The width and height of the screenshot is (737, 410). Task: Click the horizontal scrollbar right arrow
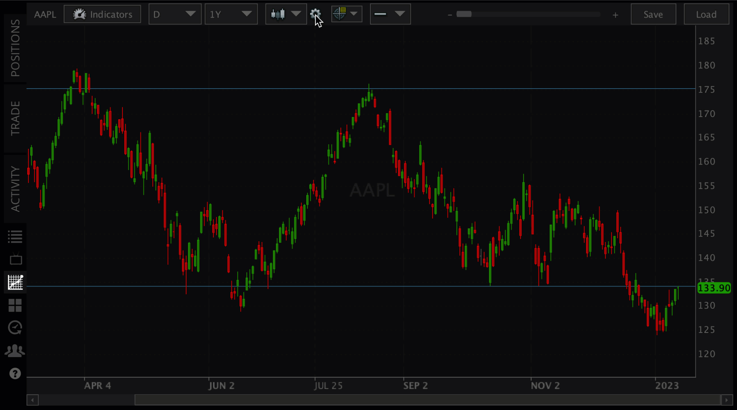[726, 400]
